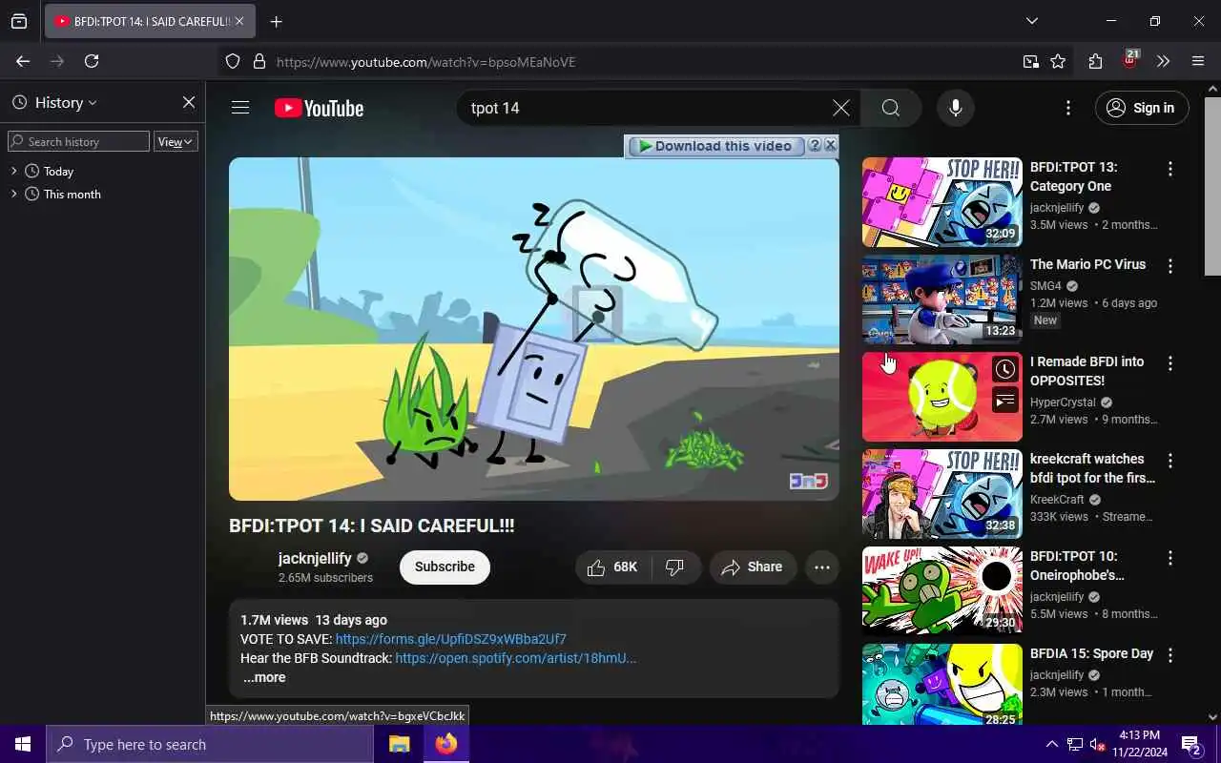The image size is (1221, 763).
Task: Open options for The Mario PC Virus
Action: pyautogui.click(x=1170, y=266)
